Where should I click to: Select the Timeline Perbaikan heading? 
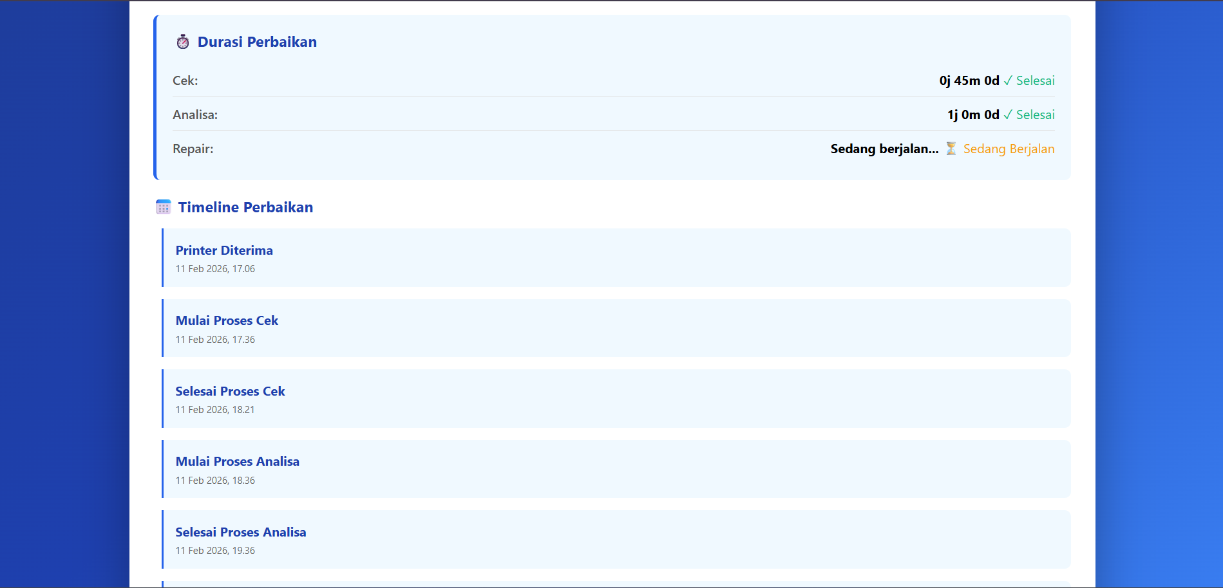click(245, 207)
